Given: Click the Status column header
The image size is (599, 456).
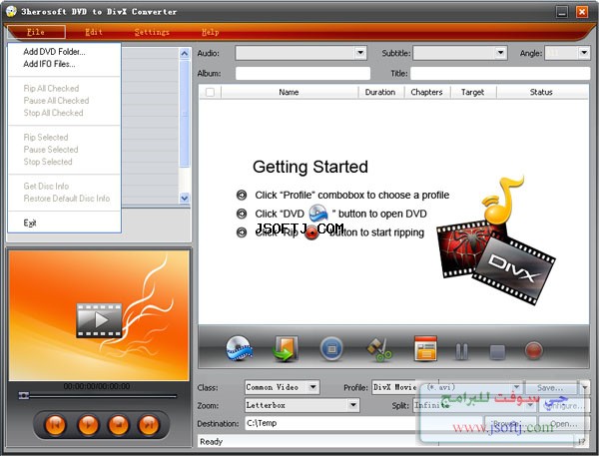Looking at the screenshot, I should coord(542,92).
